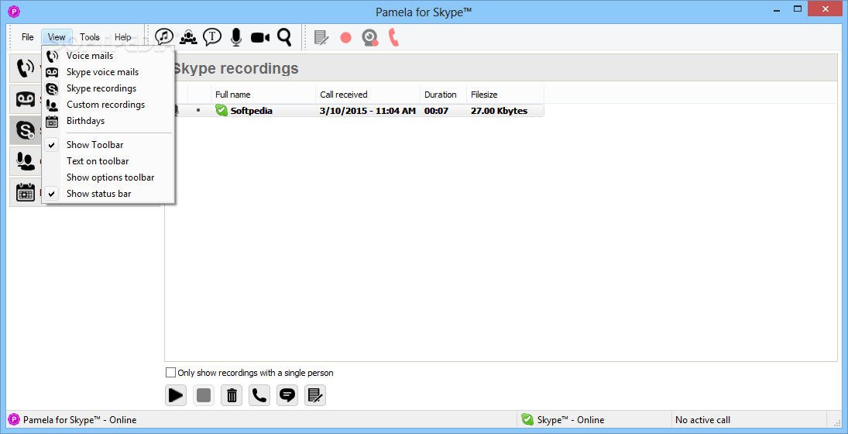Hang up with the red phone icon
The height and width of the screenshot is (434, 848).
coord(393,37)
